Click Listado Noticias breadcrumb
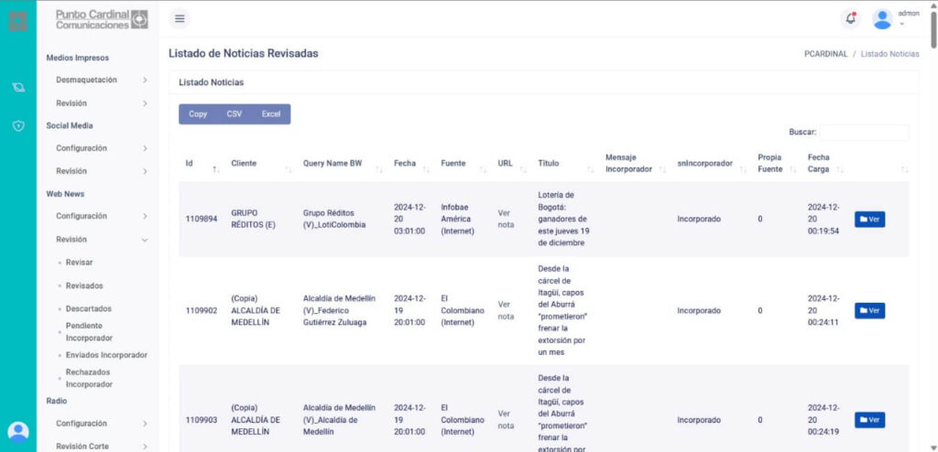The height and width of the screenshot is (452, 938). (x=889, y=54)
